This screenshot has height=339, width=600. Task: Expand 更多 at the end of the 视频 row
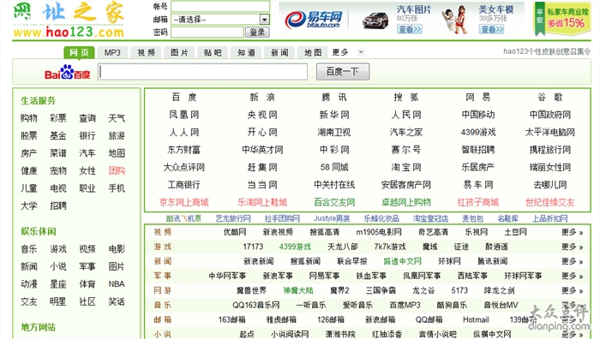pyautogui.click(x=572, y=232)
